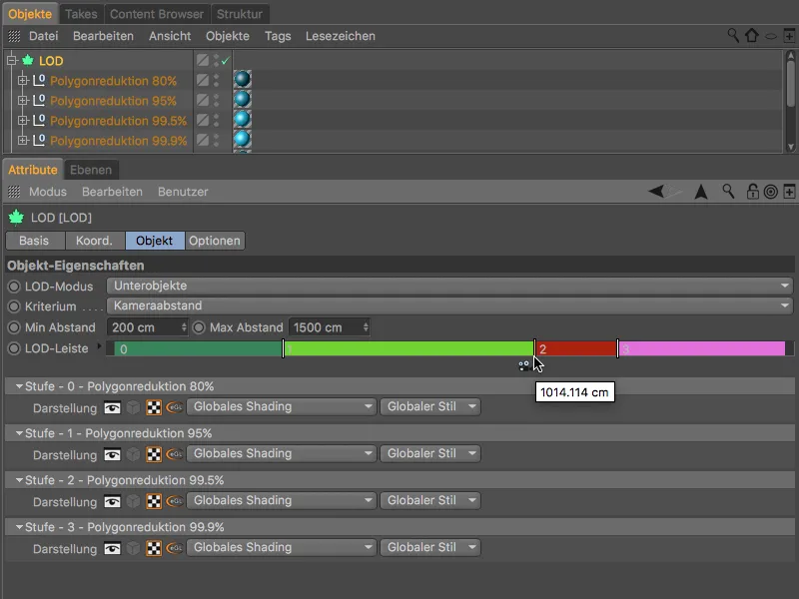Click the cube icon in Stufe 3 Darstellung

[x=133, y=548]
